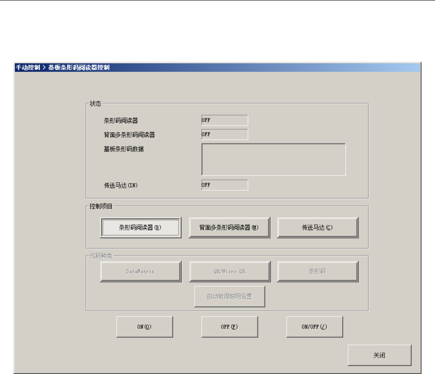Click 自动取得照明设置 button
Screen dimensions: 435x374
click(x=230, y=296)
